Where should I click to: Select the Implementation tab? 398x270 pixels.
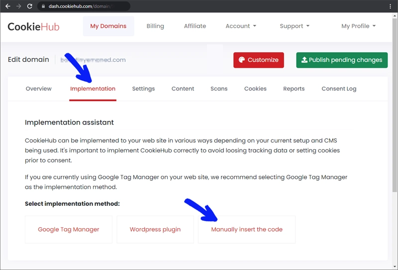[93, 89]
